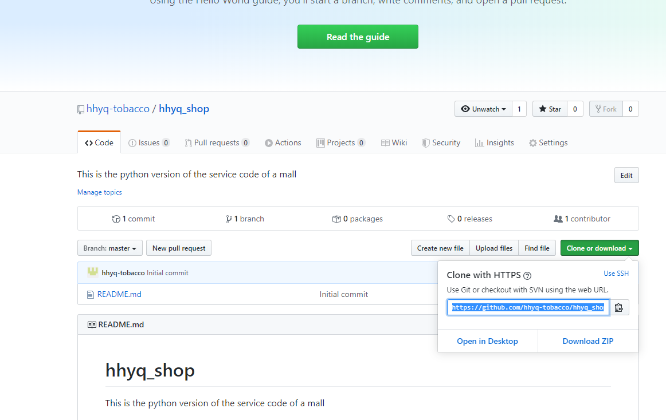The image size is (666, 420).
Task: Switch to the Issues tab
Action: pyautogui.click(x=148, y=142)
